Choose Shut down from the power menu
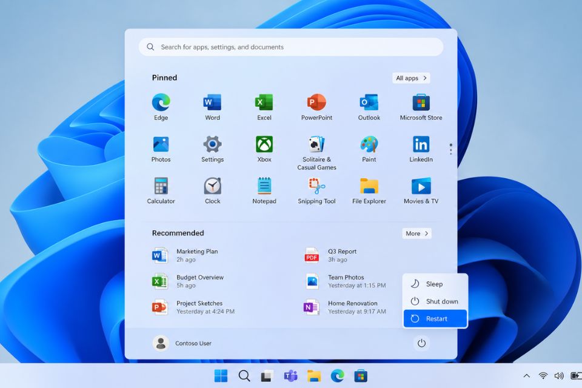This screenshot has width=582, height=388. pos(435,301)
